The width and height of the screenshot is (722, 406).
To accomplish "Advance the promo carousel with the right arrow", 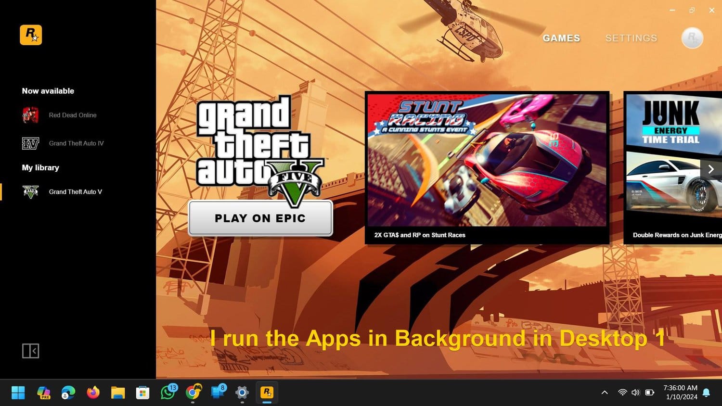I will pos(711,169).
